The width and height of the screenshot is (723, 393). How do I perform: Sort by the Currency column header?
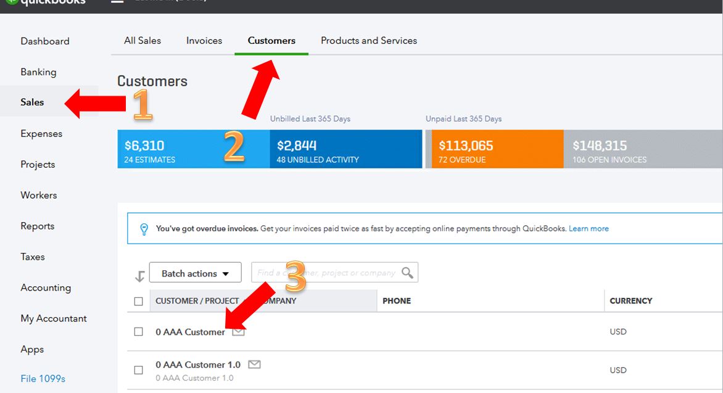coord(631,300)
